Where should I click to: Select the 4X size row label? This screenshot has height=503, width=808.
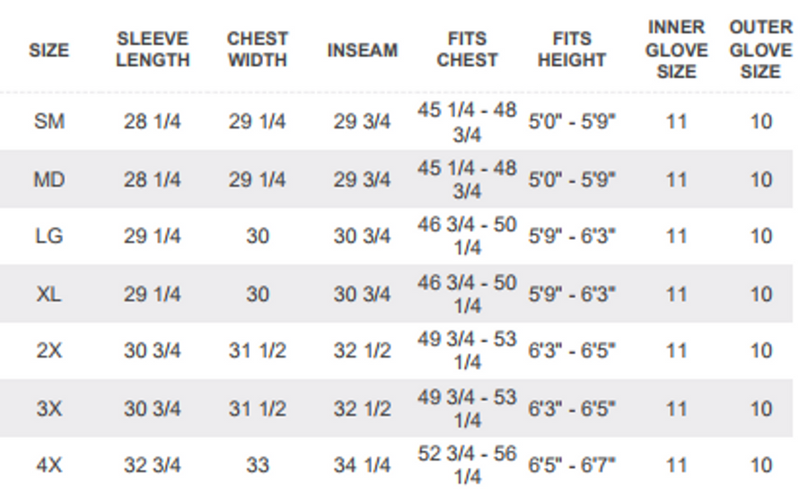(48, 465)
